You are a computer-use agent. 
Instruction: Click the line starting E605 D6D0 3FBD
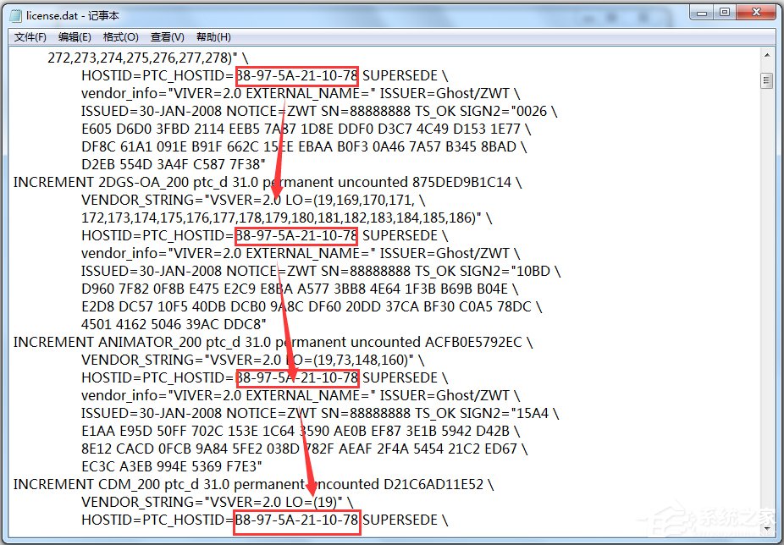[x=306, y=129]
